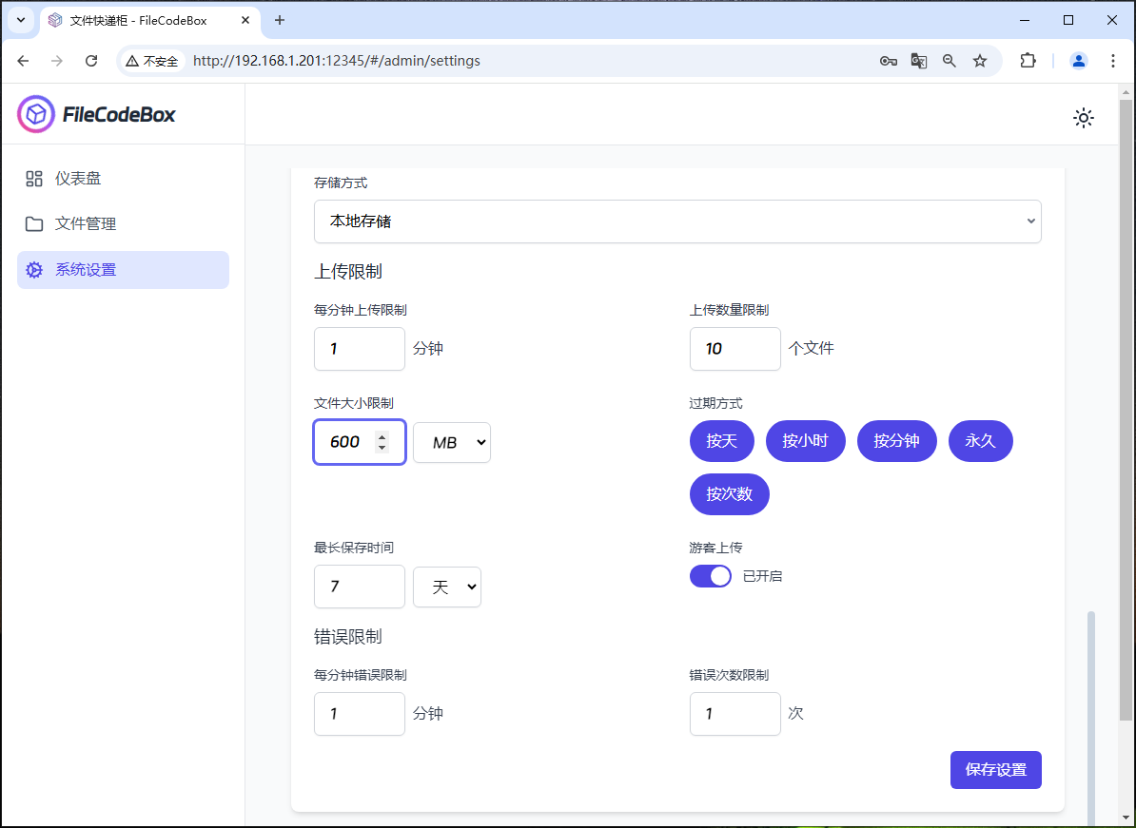This screenshot has width=1136, height=828.
Task: Open 文件管理 via its folder icon
Action: [x=34, y=223]
